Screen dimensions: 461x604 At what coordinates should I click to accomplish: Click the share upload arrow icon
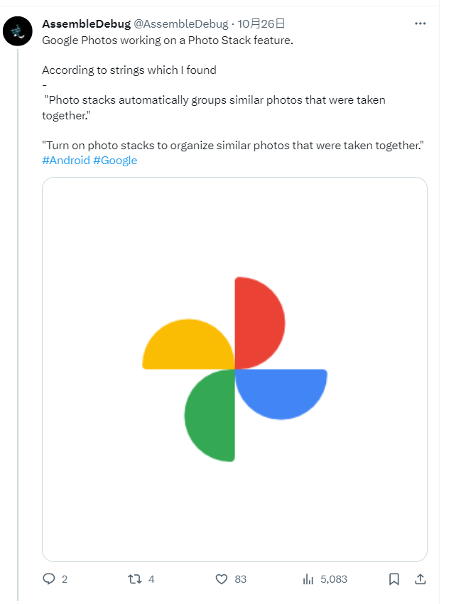coord(420,579)
